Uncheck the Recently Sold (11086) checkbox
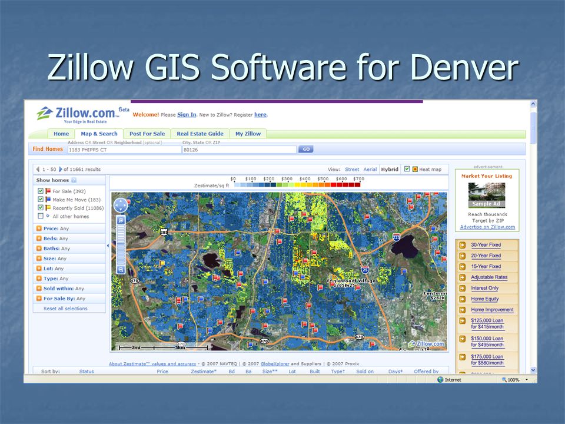565x424 pixels. pyautogui.click(x=41, y=207)
